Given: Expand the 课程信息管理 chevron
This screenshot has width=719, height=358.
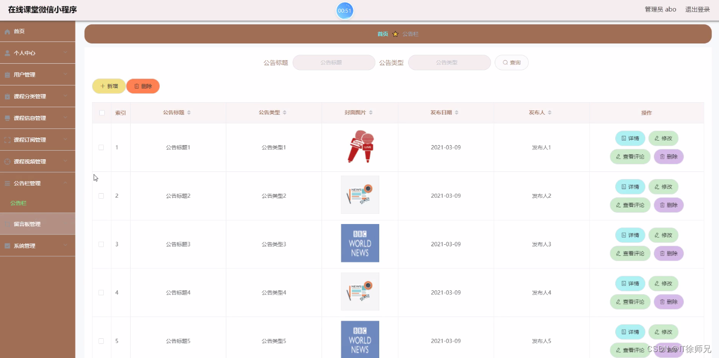Looking at the screenshot, I should (65, 118).
